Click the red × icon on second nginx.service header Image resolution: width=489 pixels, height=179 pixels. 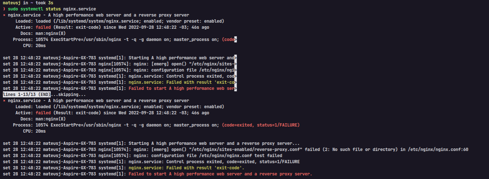(4, 101)
